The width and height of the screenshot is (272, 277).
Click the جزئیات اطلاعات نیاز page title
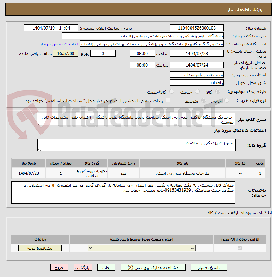245,10
